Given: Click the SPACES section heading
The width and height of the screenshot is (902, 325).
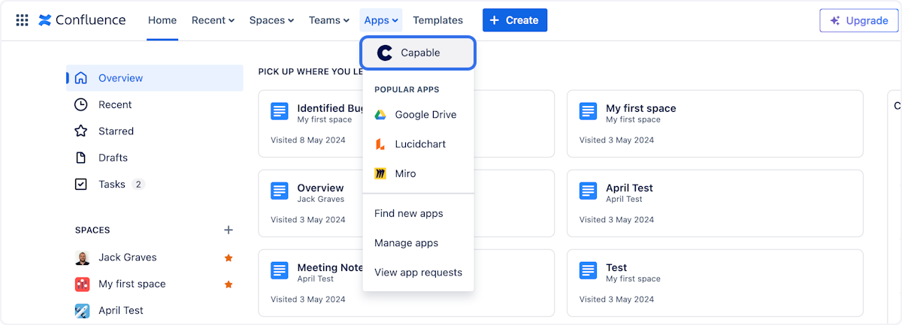Looking at the screenshot, I should pos(92,230).
